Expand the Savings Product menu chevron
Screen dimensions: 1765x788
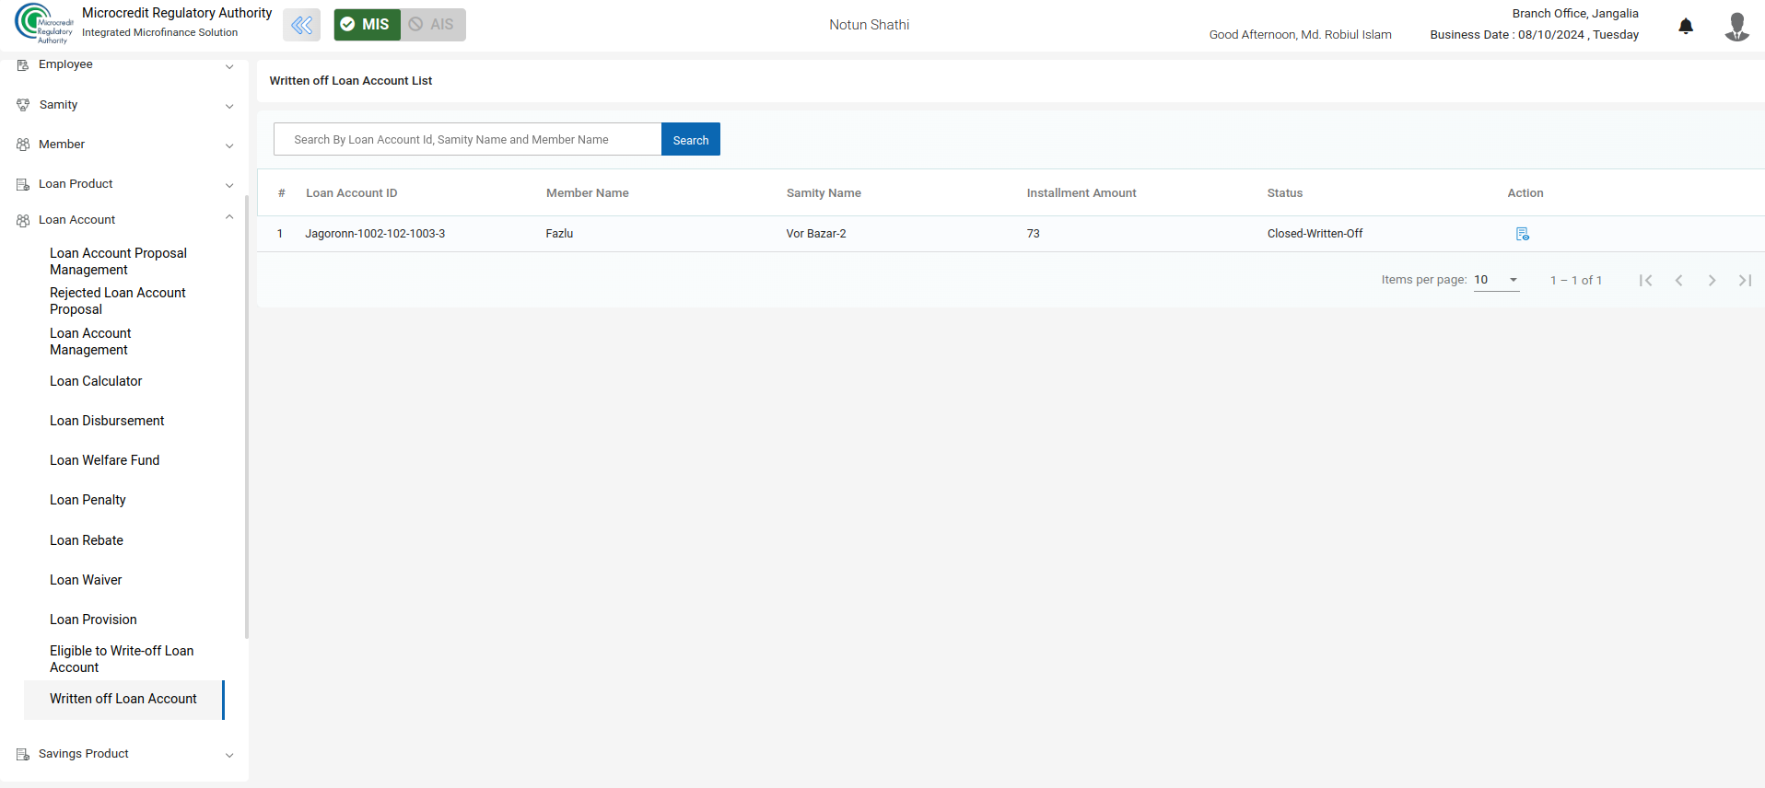click(x=229, y=755)
